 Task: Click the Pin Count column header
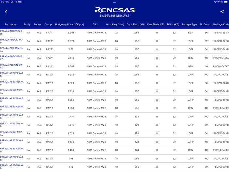[205, 24]
